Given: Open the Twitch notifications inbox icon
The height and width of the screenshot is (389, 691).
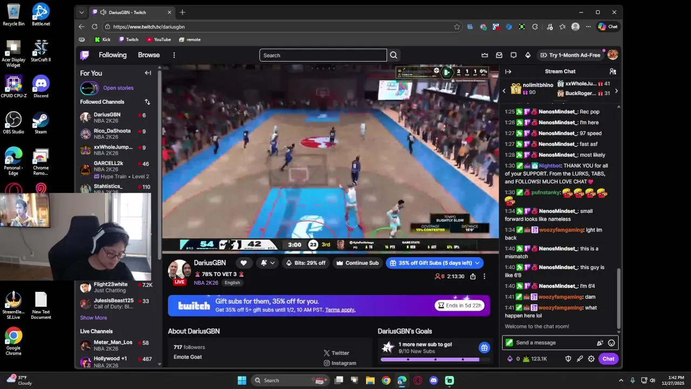Looking at the screenshot, I should pos(499,55).
